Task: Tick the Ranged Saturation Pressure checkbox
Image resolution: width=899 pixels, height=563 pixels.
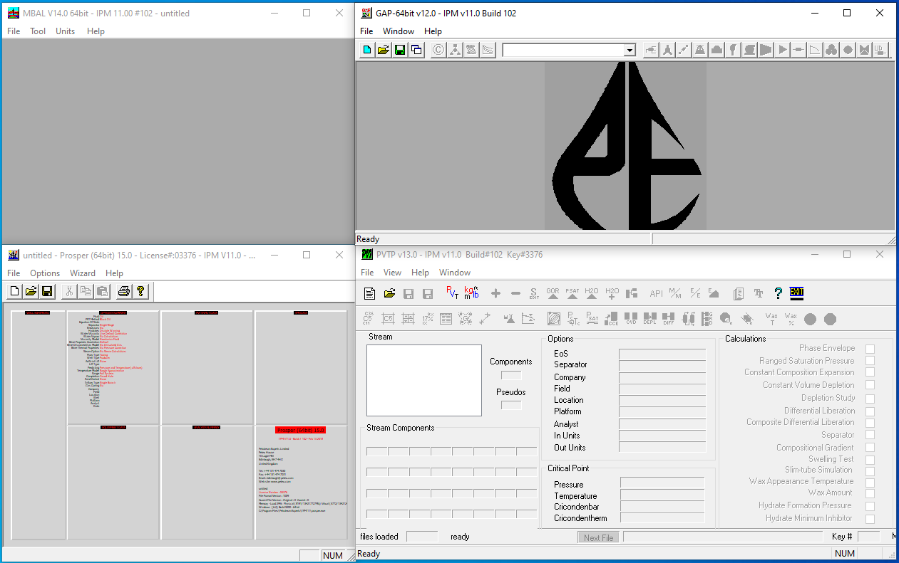Action: click(870, 361)
